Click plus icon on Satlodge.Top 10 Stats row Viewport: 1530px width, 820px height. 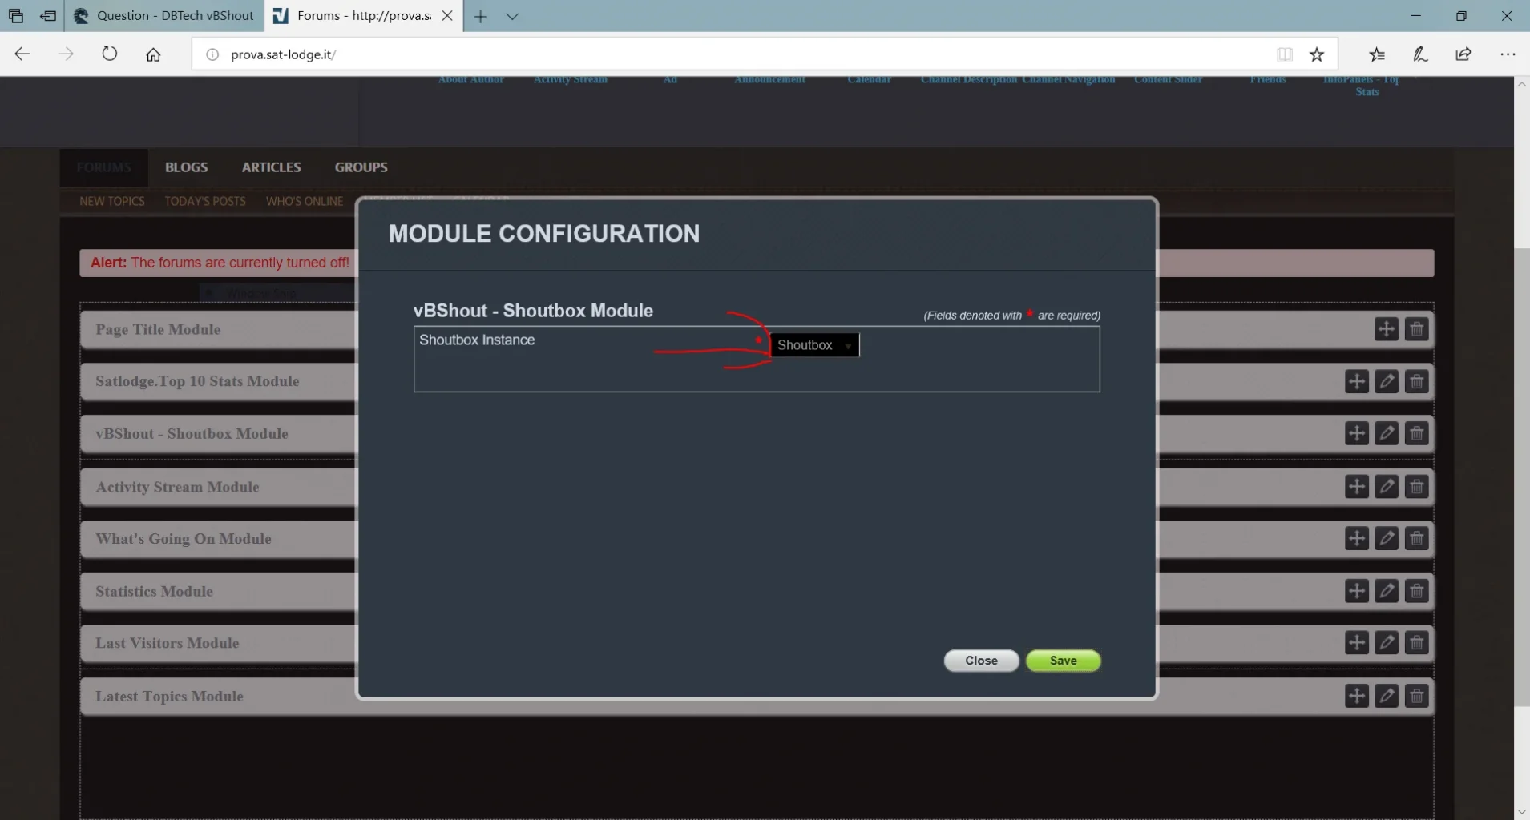(1356, 381)
